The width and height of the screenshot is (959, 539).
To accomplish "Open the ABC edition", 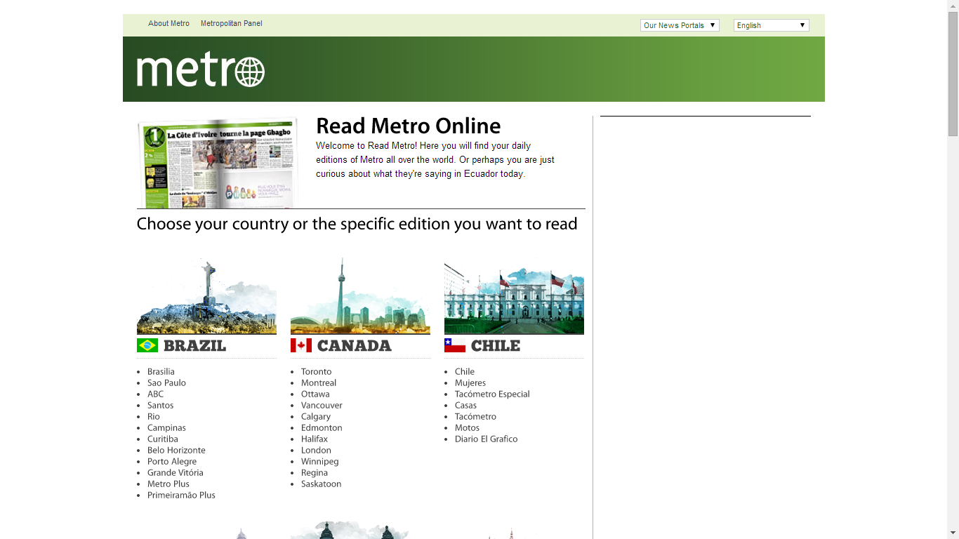I will (x=155, y=394).
